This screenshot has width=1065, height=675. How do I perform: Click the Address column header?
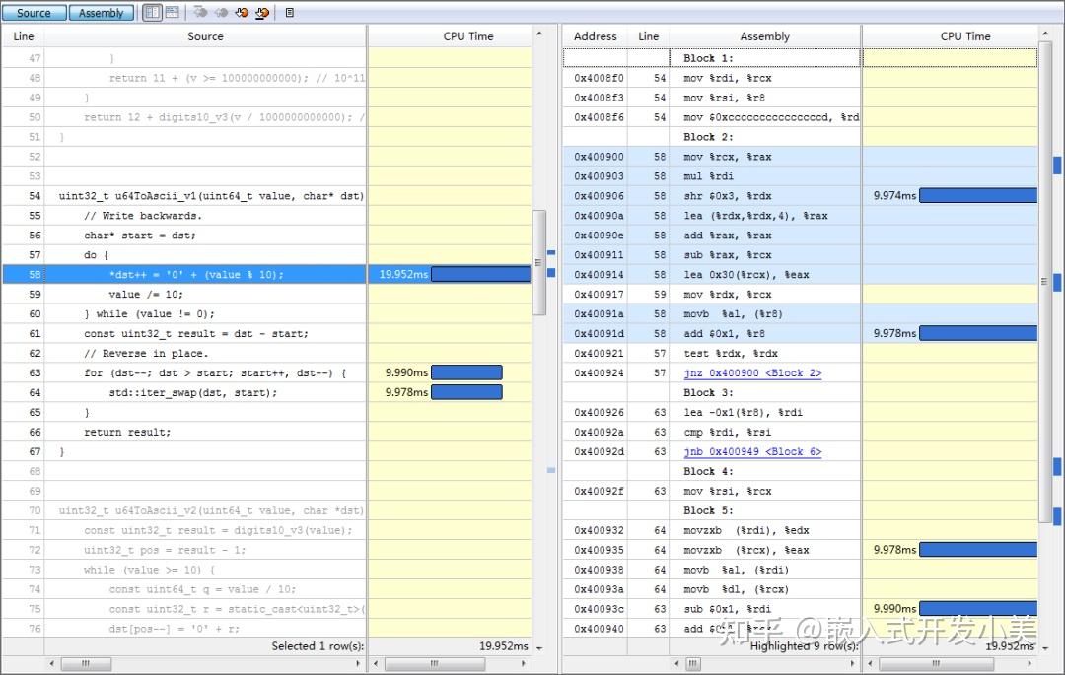pyautogui.click(x=595, y=35)
